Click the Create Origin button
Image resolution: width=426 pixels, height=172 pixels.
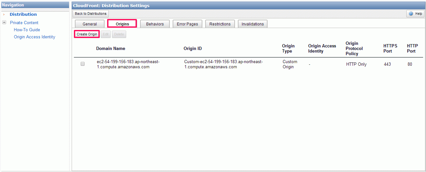coord(87,34)
